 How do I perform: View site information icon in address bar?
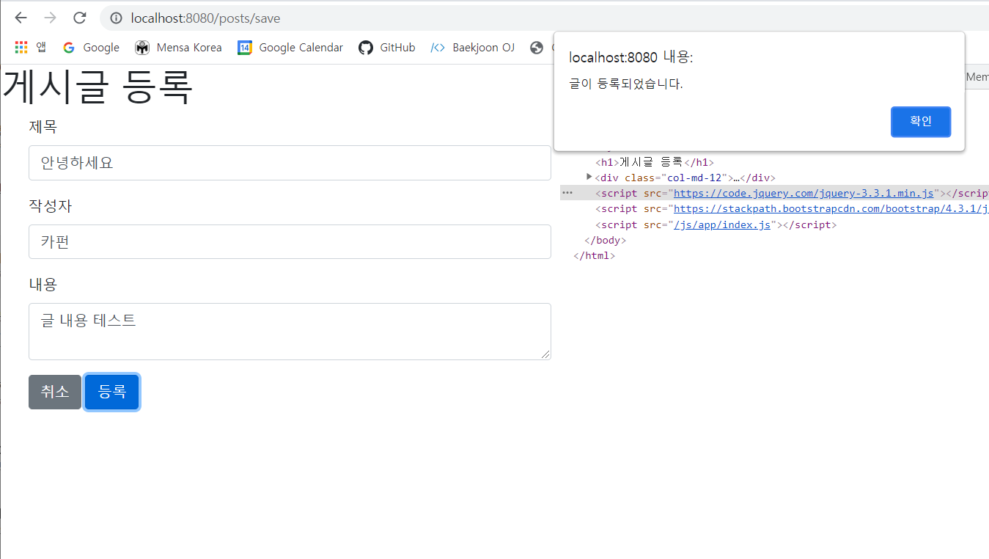point(116,18)
